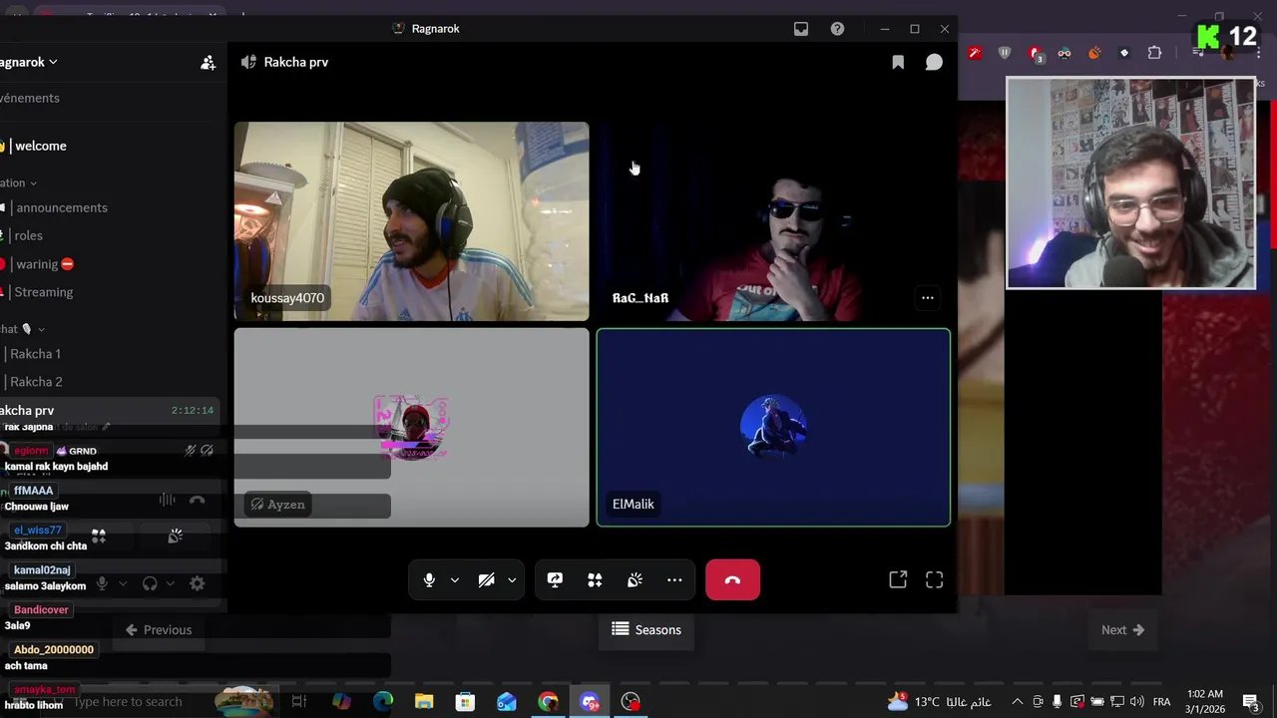Screen dimensions: 1277x718
Task: Open output device arrow in user panel
Action: (171, 583)
